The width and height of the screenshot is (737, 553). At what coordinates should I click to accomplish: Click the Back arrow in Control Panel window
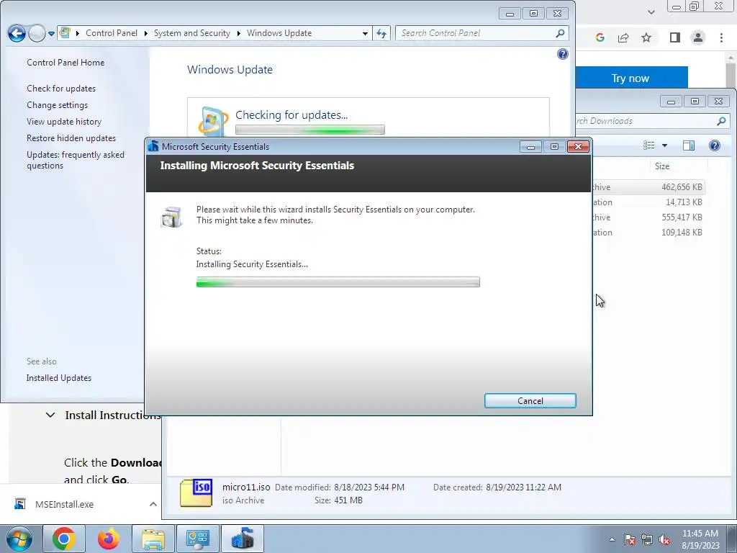pyautogui.click(x=17, y=33)
